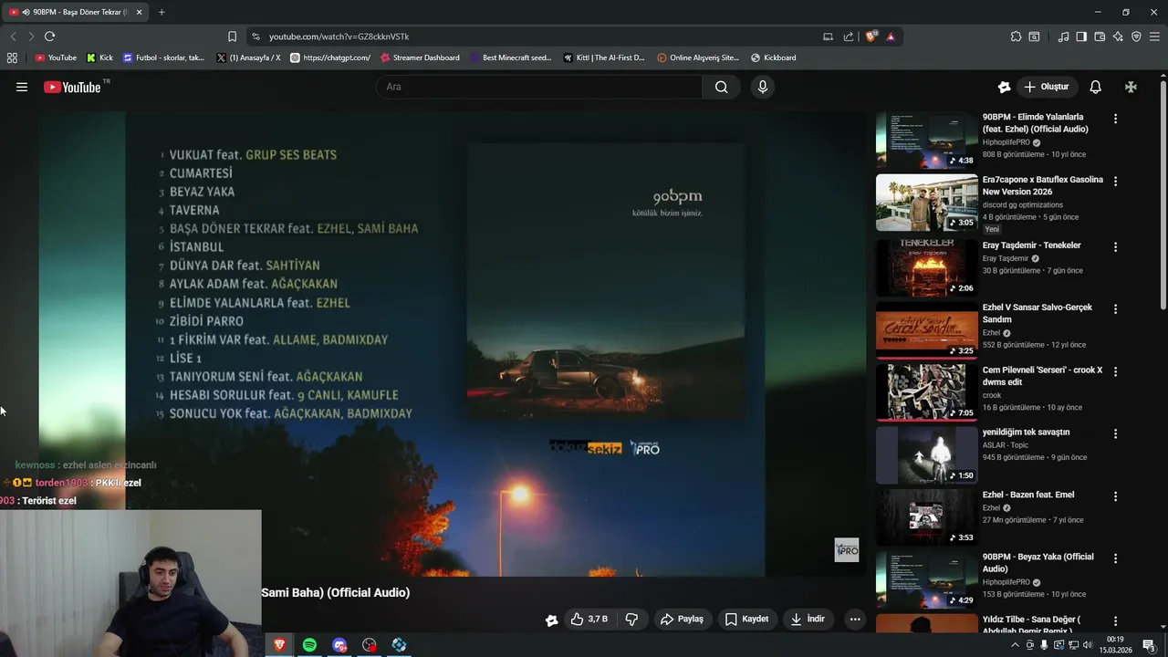Image resolution: width=1168 pixels, height=657 pixels.
Task: Open the account avatar menu
Action: click(x=1131, y=87)
